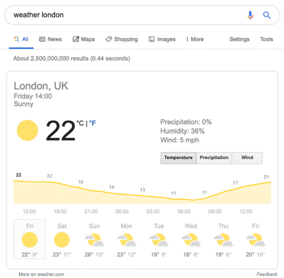The height and width of the screenshot is (278, 284).
Task: Open the More on weather.com link
Action: pos(41,274)
